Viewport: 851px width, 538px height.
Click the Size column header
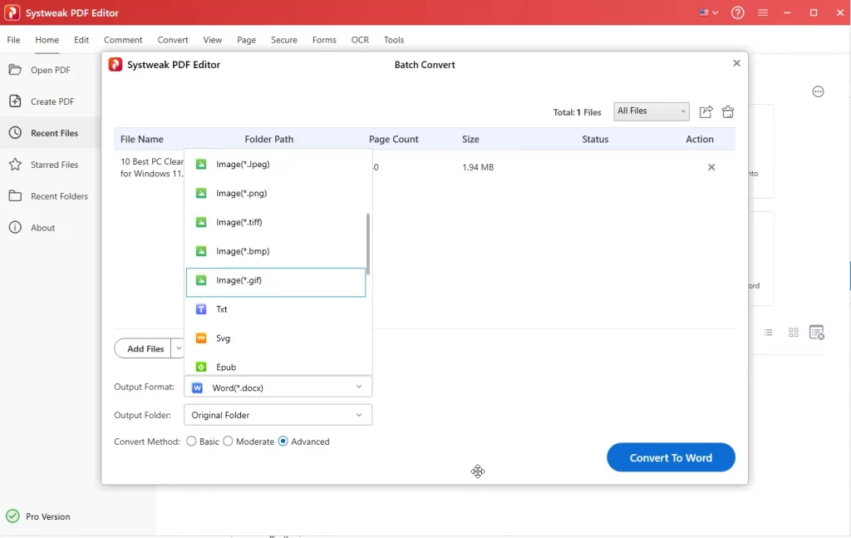pos(470,139)
